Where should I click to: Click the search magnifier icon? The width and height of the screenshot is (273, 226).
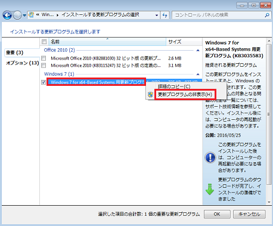click(x=267, y=15)
